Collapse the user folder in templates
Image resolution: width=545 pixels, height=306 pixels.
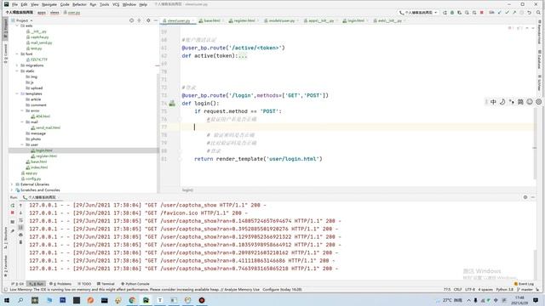[x=22, y=144]
